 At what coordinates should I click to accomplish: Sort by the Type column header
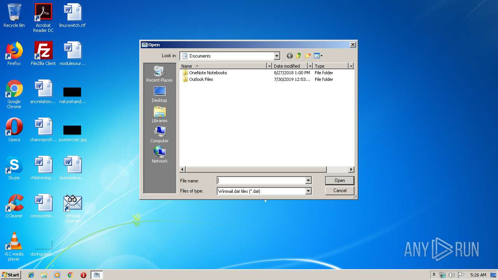330,66
